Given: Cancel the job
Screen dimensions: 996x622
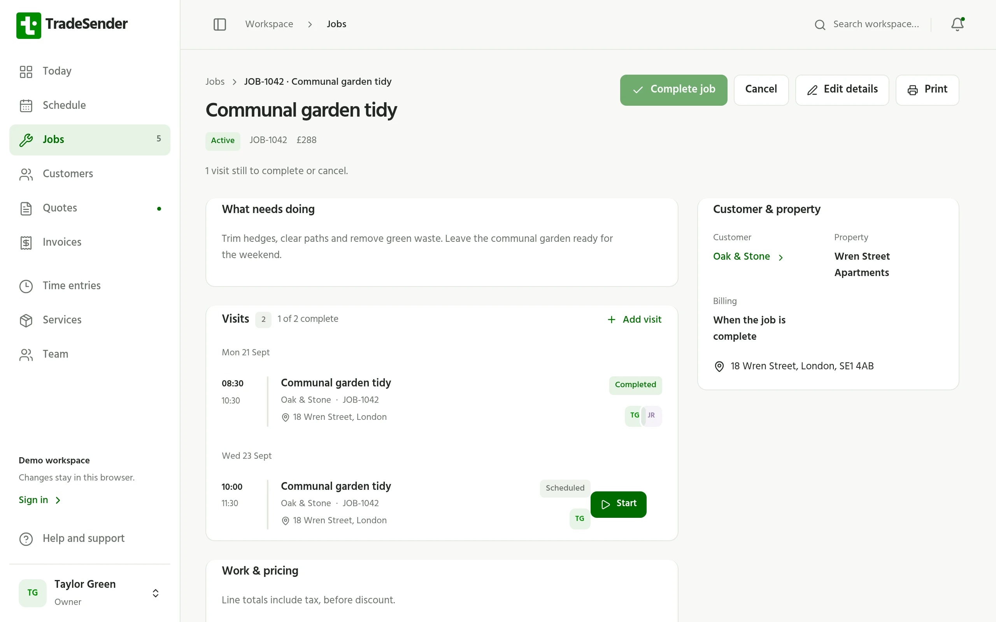Looking at the screenshot, I should pos(761,90).
